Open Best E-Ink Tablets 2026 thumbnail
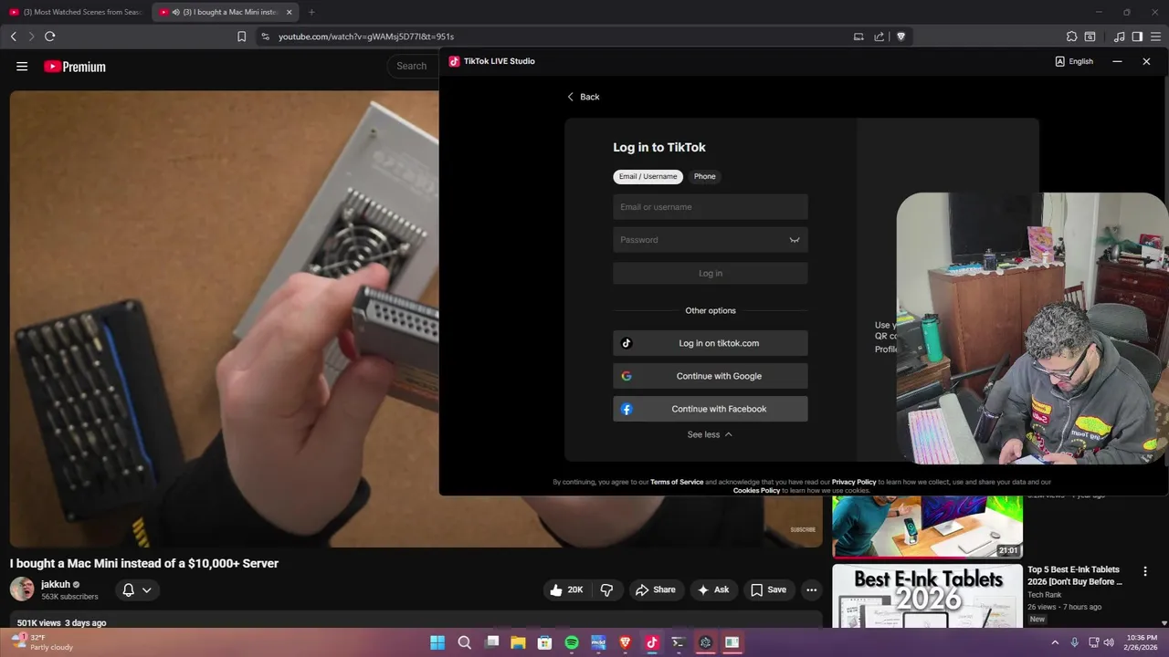Screen dimensions: 1169x657 927,597
